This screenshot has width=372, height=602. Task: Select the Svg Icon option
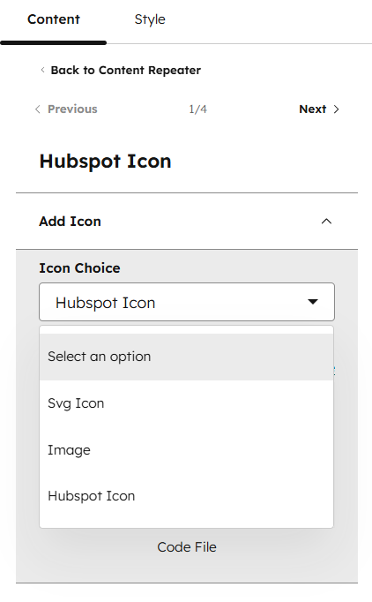pyautogui.click(x=186, y=403)
